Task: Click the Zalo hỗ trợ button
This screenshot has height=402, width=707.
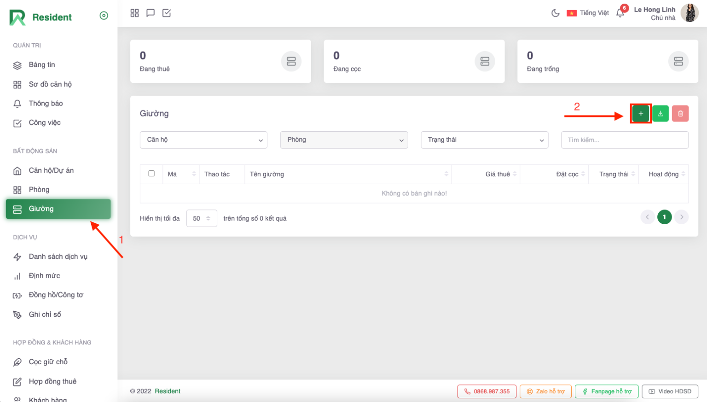Action: point(545,391)
